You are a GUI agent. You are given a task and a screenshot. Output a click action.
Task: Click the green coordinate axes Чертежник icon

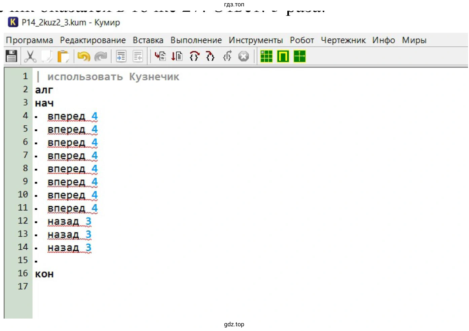tap(299, 56)
